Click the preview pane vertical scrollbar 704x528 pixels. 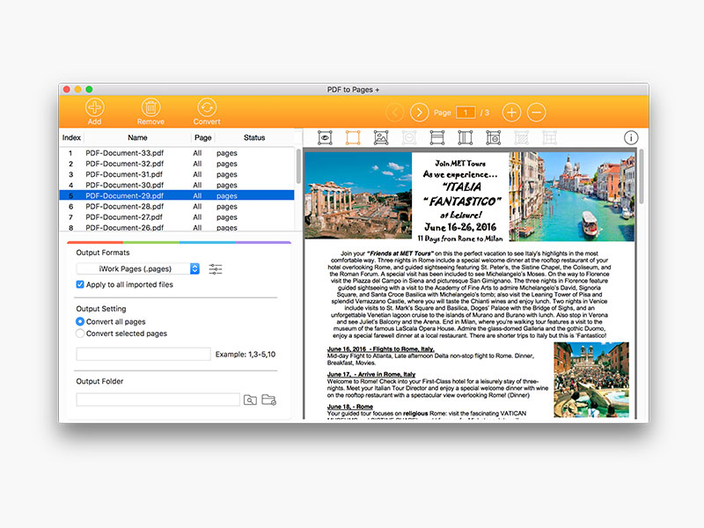coord(642,177)
